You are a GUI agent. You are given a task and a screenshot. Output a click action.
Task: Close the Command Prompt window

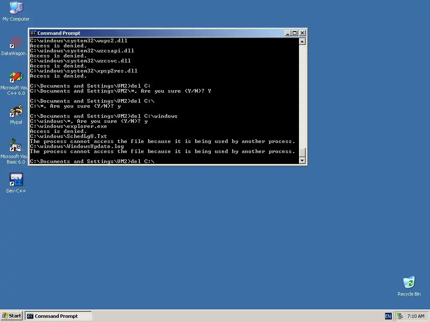click(302, 33)
